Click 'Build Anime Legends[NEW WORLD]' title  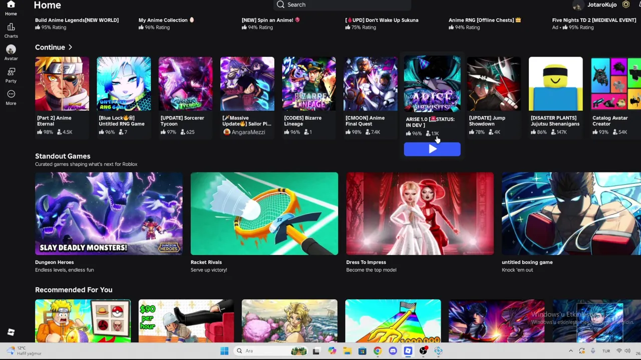[x=77, y=20]
